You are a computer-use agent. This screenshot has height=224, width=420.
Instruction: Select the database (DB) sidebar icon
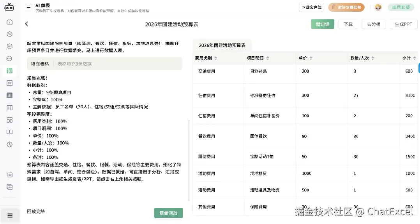[x=10, y=83]
